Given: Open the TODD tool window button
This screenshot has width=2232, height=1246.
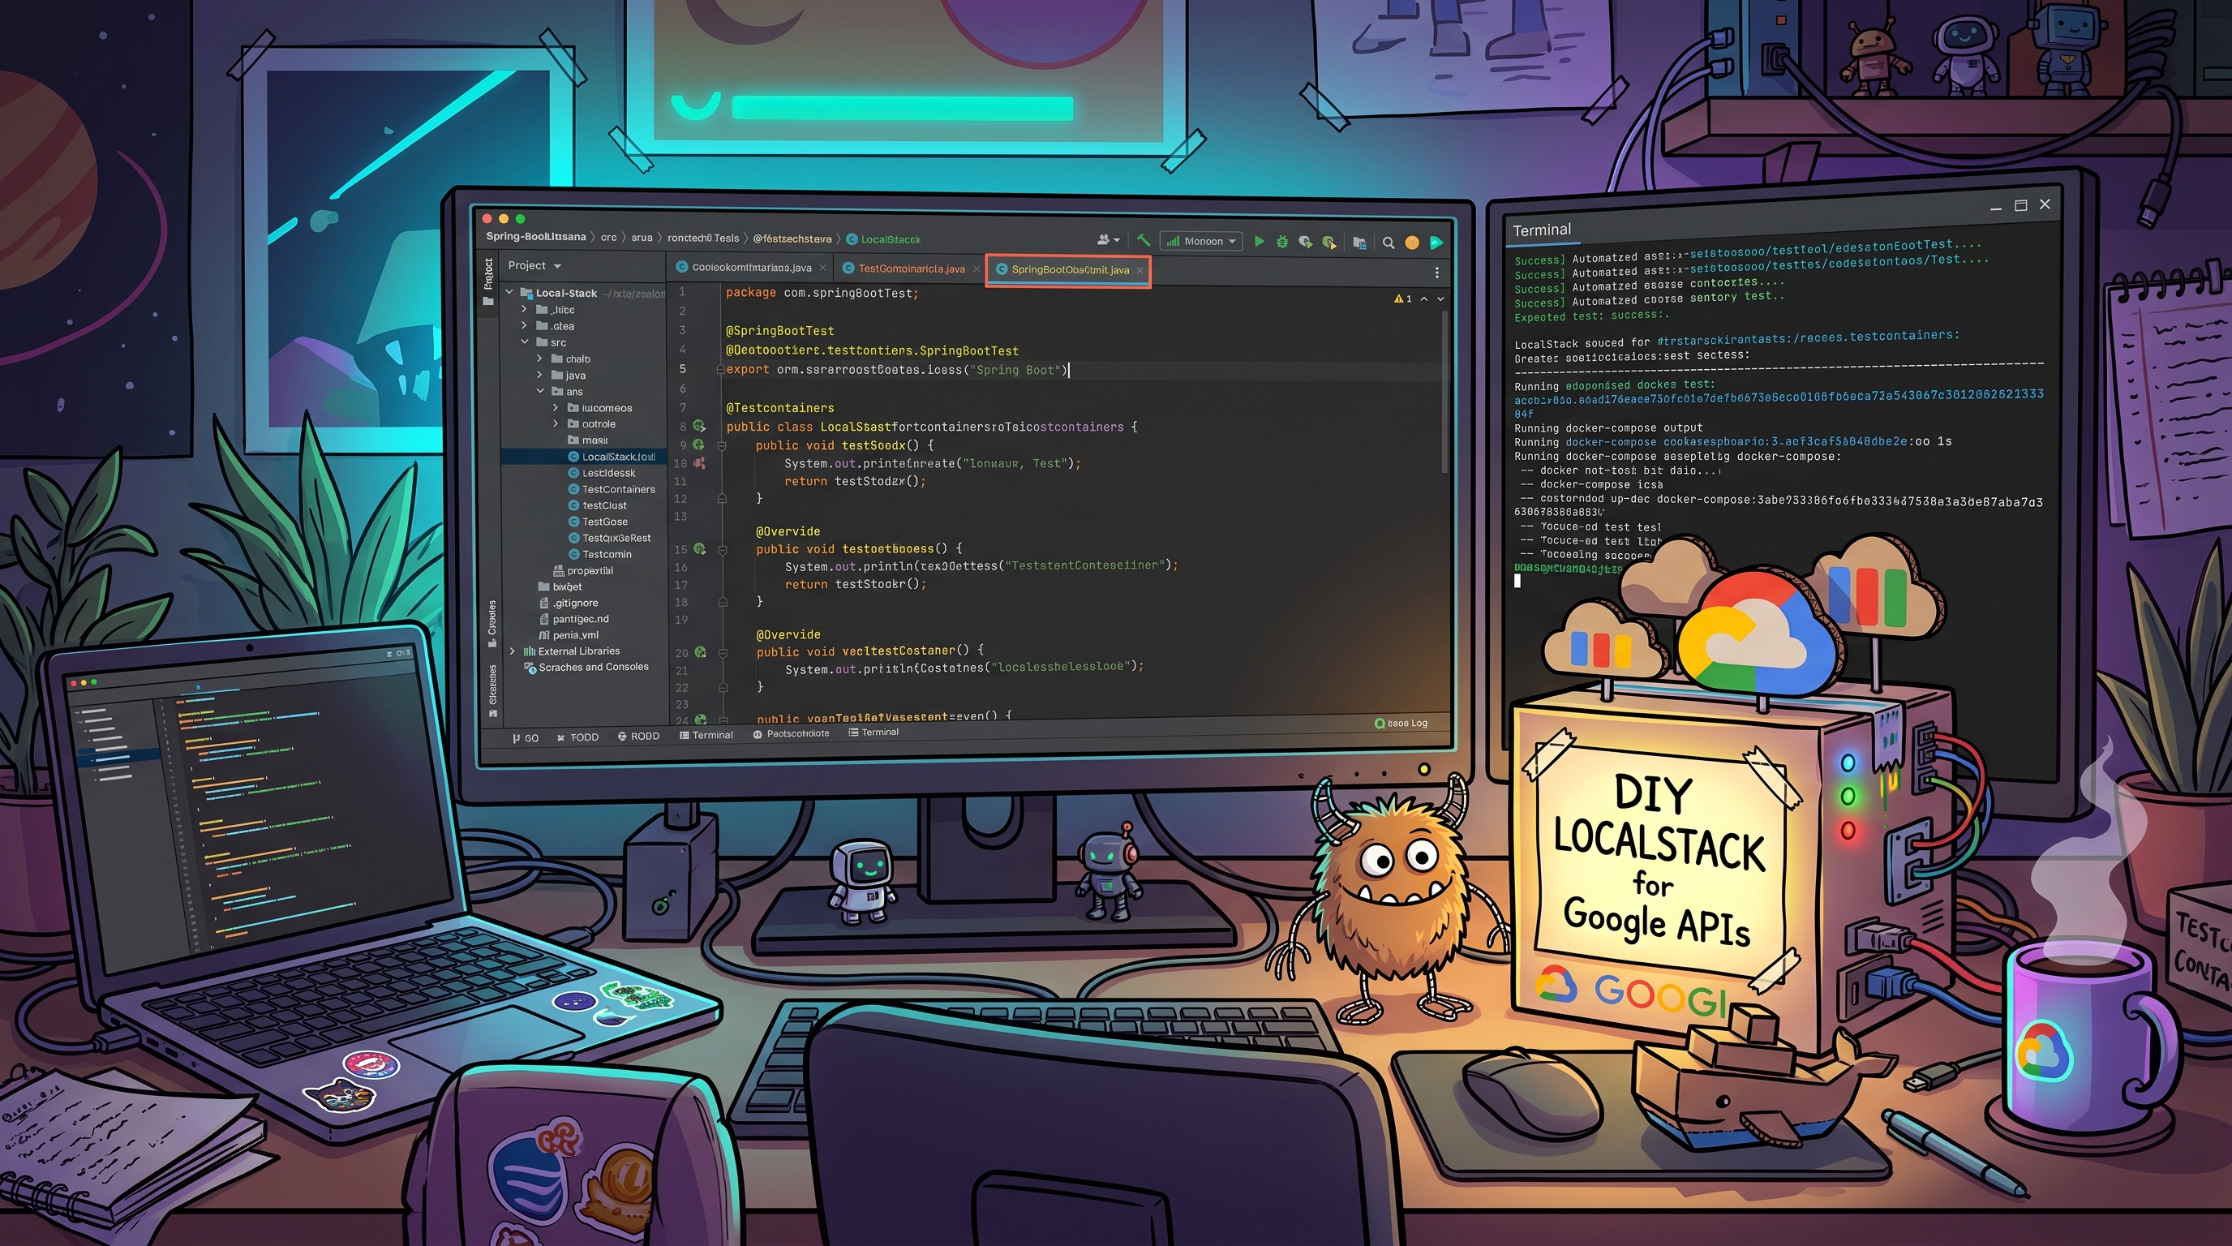Looking at the screenshot, I should point(578,737).
